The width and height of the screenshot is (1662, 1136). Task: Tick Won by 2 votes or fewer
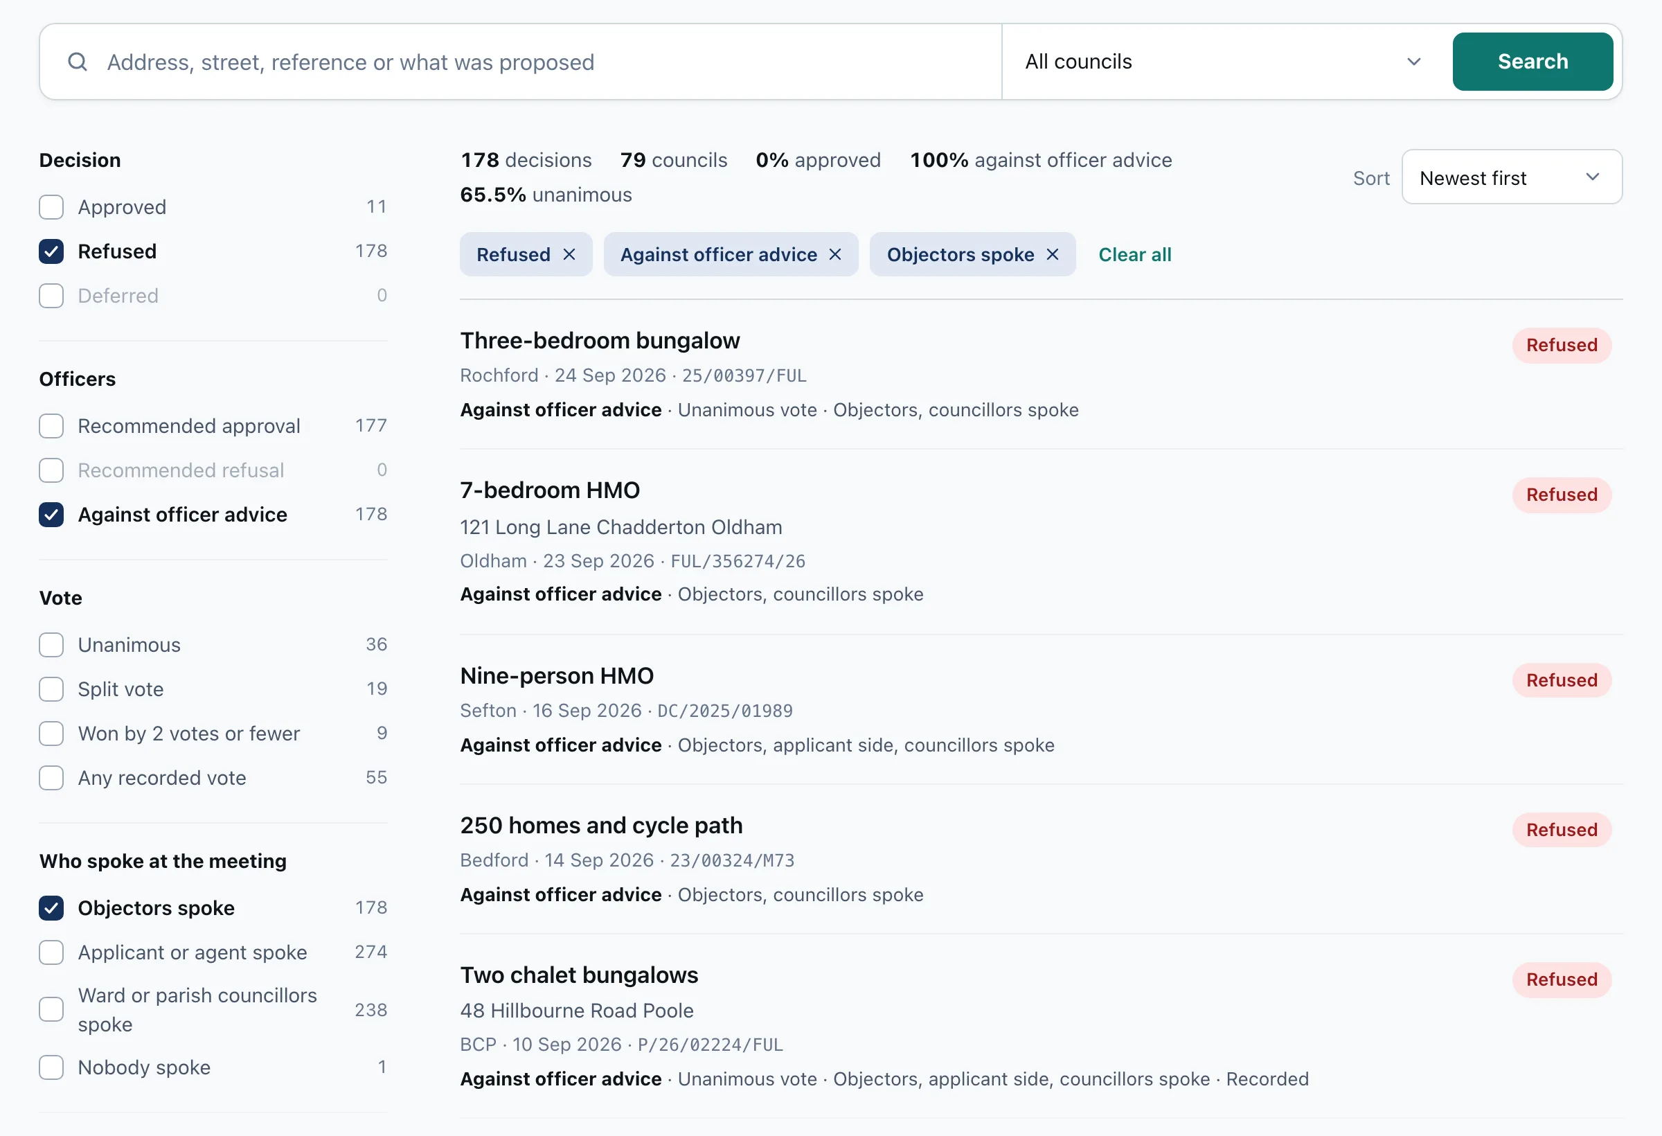coord(51,734)
